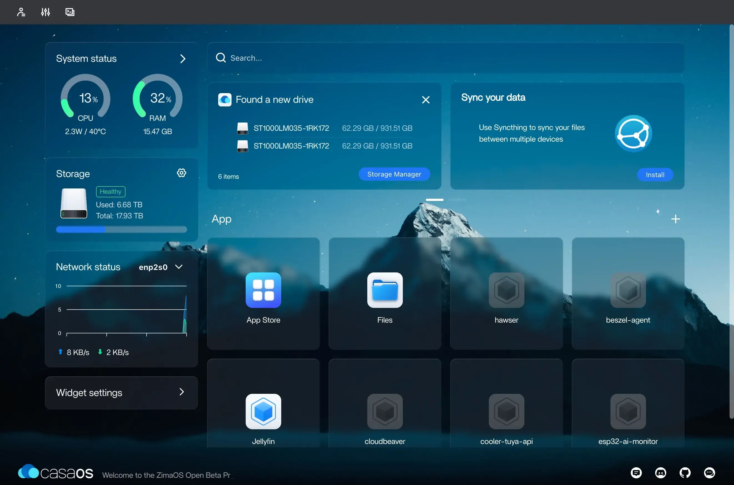734x485 pixels.
Task: Open the user account icon
Action: (21, 12)
